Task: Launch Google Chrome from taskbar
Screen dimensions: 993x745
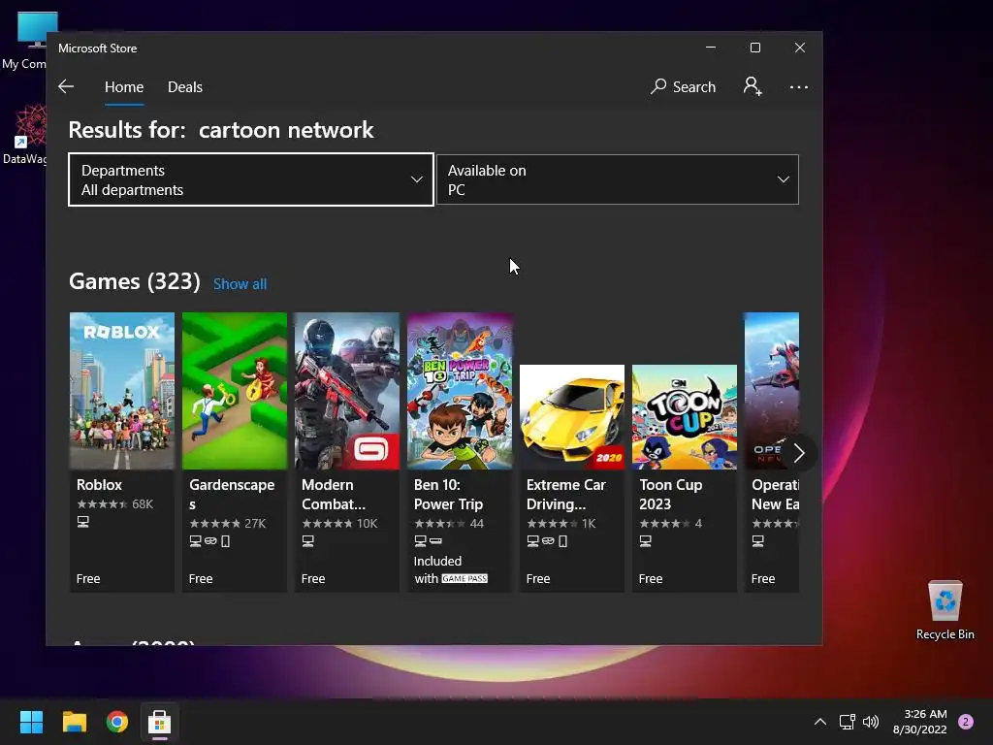Action: tap(117, 722)
